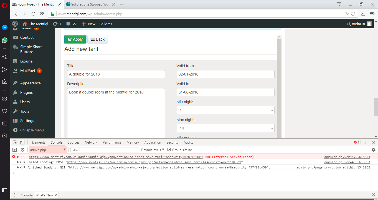Open the console settings gear icon
The width and height of the screenshot is (378, 200).
click(x=374, y=150)
